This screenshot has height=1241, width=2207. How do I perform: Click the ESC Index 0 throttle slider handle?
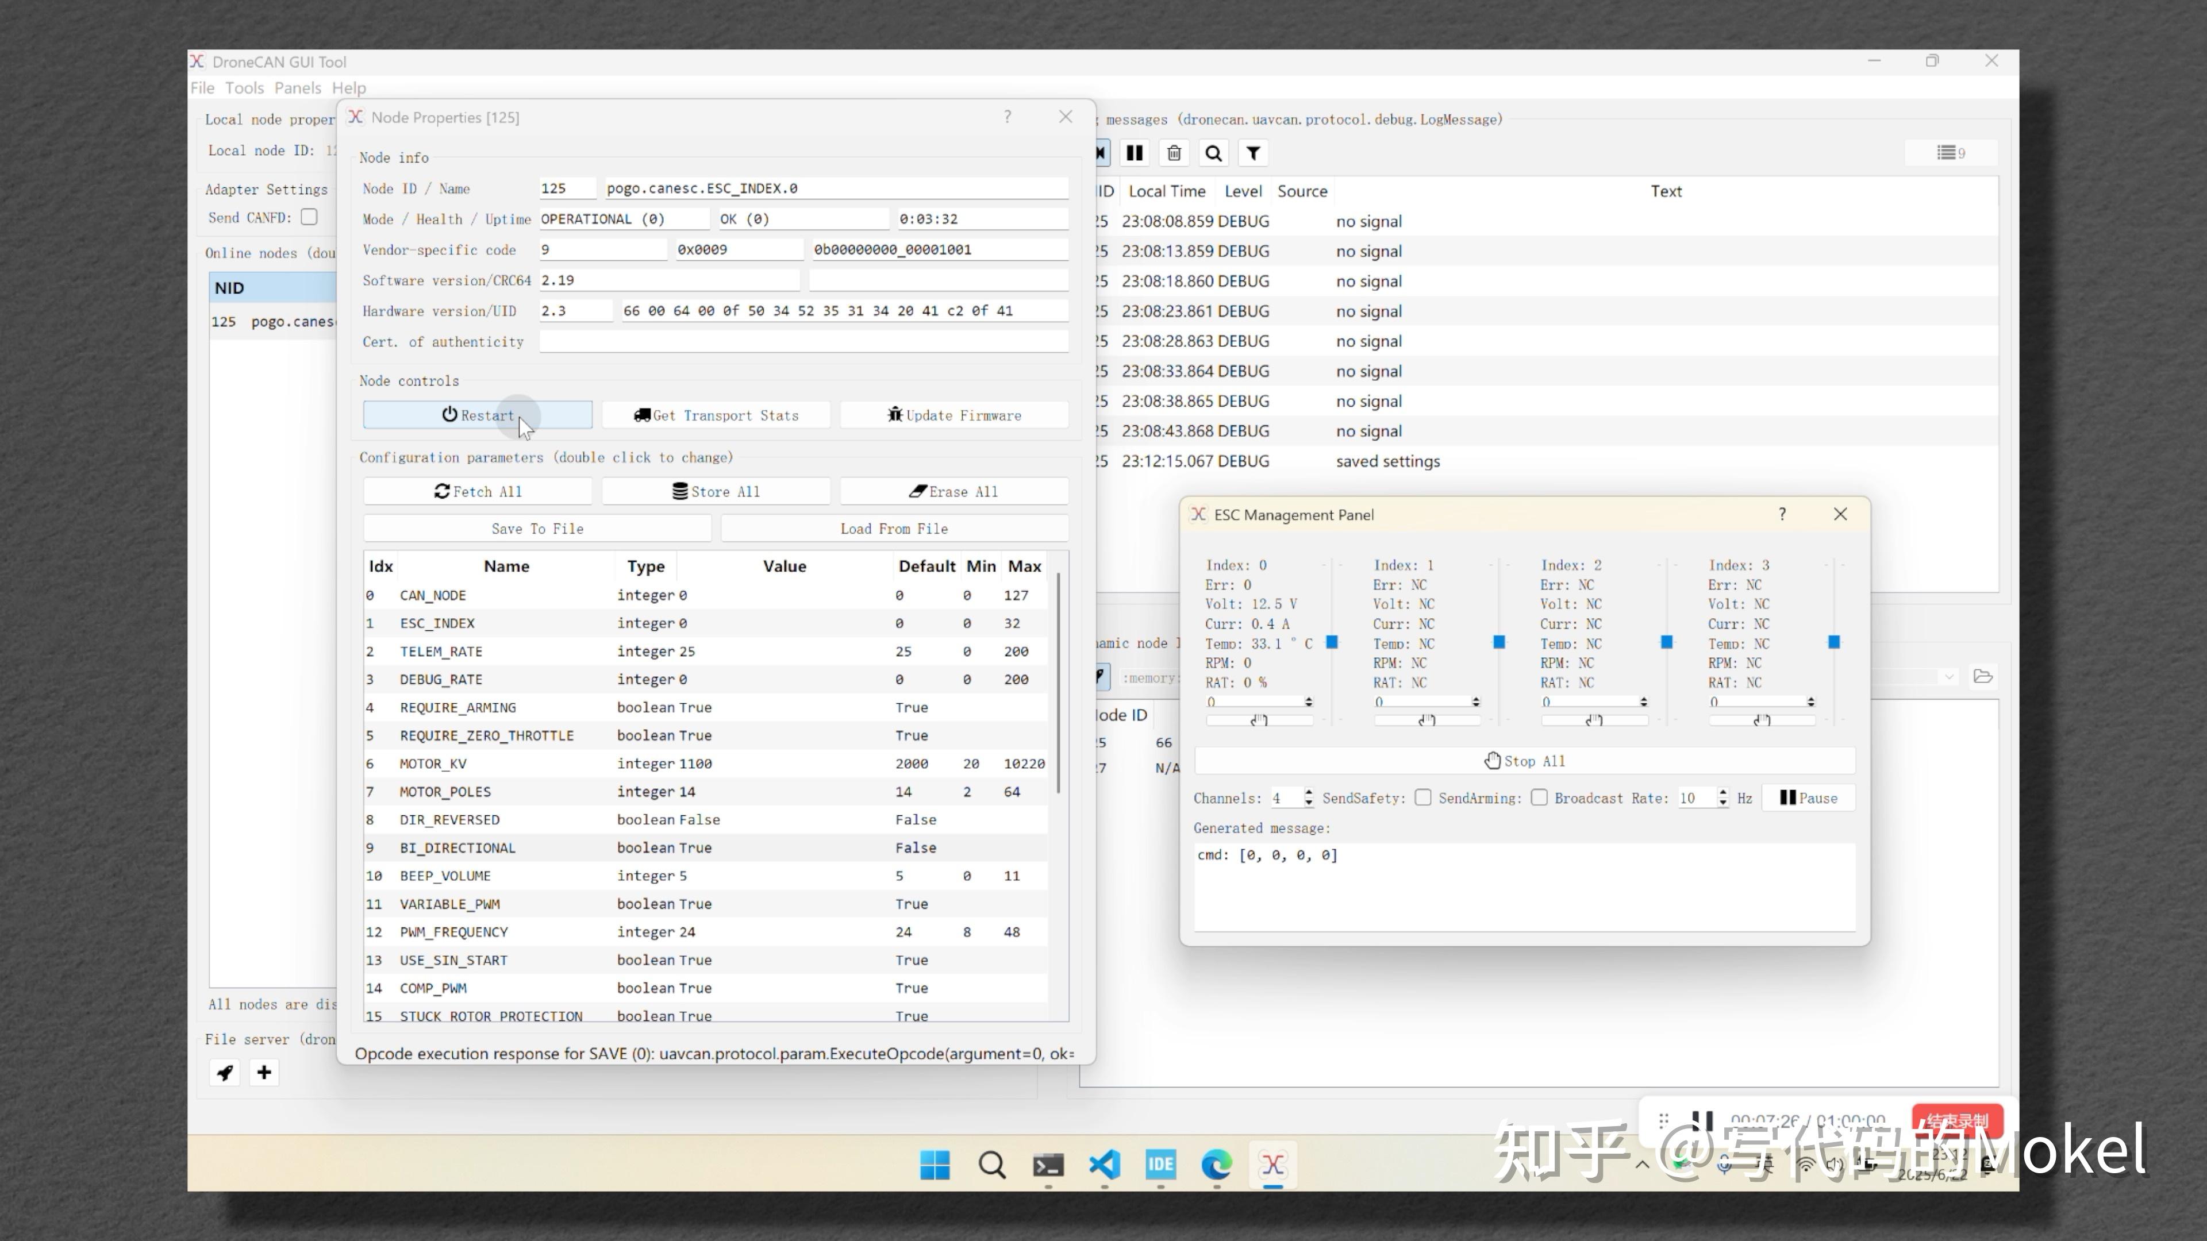(1332, 642)
